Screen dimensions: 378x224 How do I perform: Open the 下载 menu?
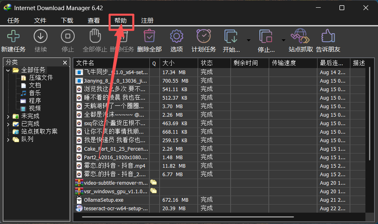67,21
